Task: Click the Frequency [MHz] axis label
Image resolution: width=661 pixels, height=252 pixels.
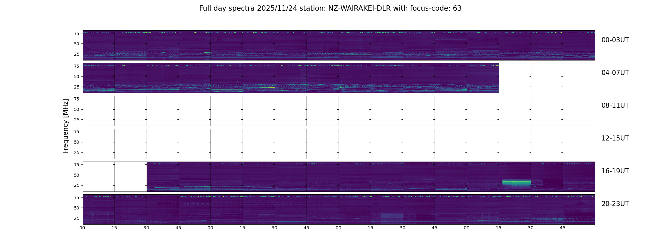Action: 65,126
